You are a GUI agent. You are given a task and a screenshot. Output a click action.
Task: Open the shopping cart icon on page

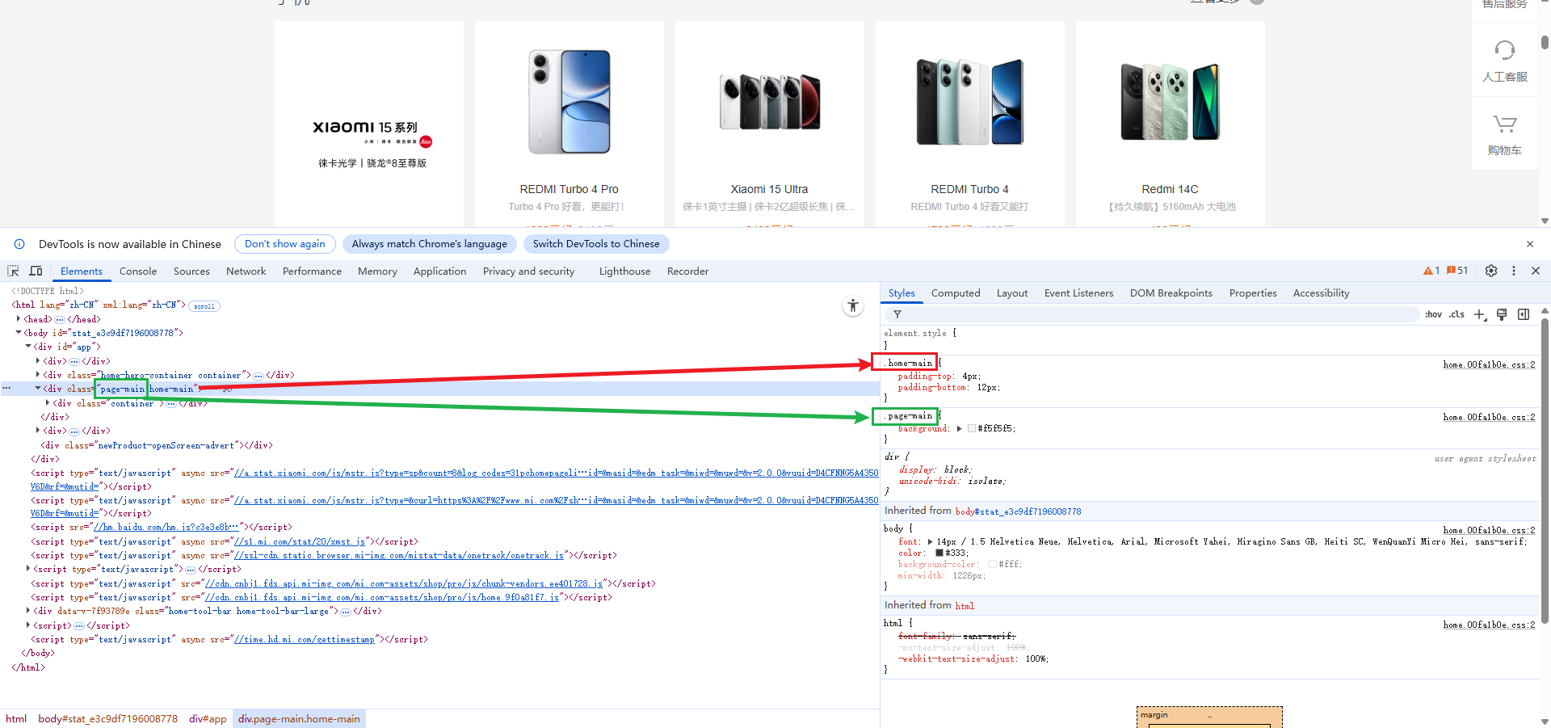pyautogui.click(x=1504, y=124)
